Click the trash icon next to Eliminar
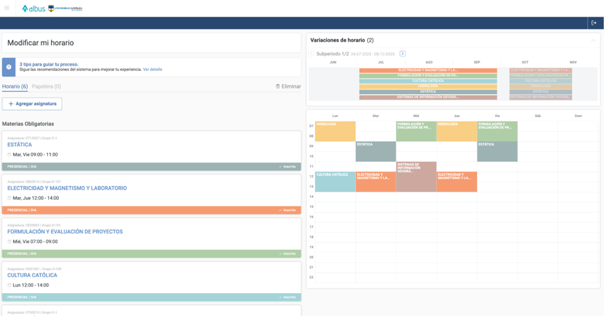Viewport: 605px width, 316px height. [x=277, y=86]
